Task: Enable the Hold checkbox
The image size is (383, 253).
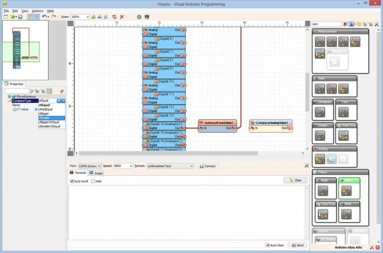Action: (93, 181)
